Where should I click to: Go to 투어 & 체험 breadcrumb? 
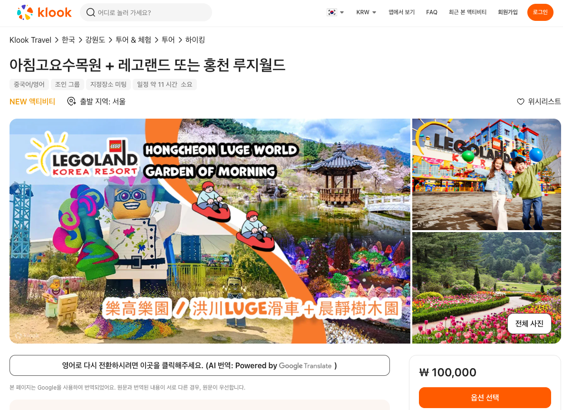click(133, 40)
